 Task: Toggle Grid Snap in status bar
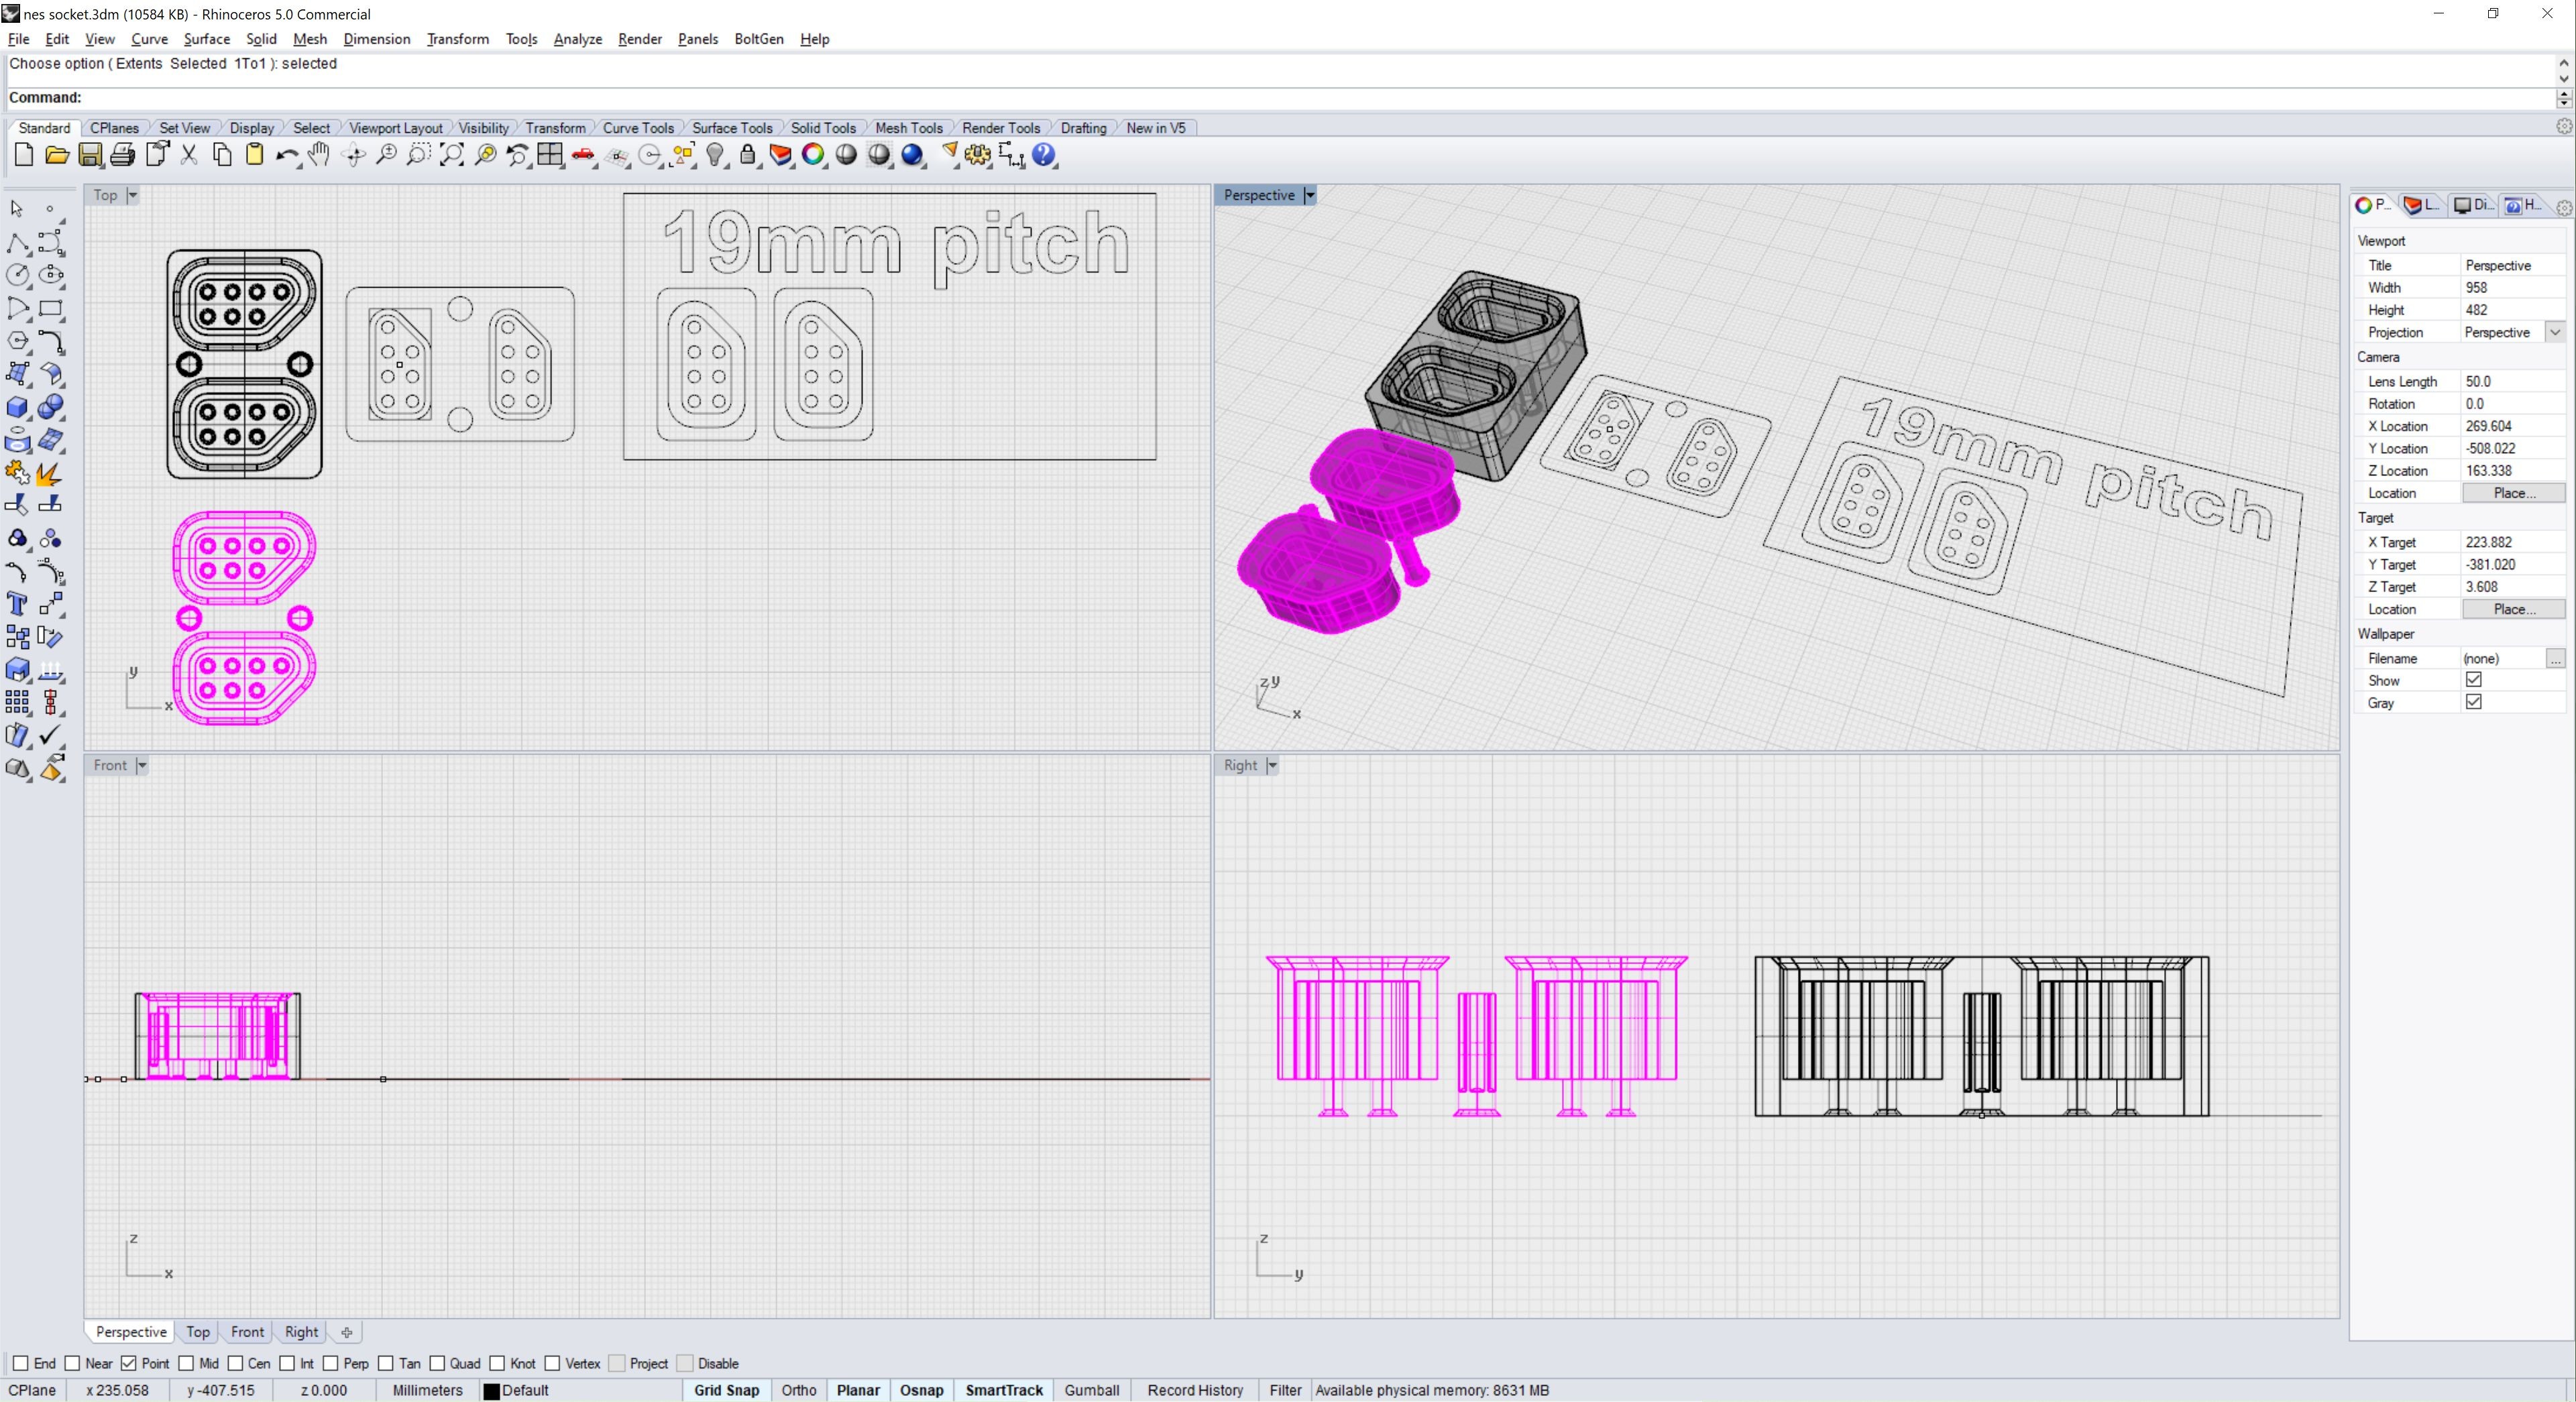[x=726, y=1390]
